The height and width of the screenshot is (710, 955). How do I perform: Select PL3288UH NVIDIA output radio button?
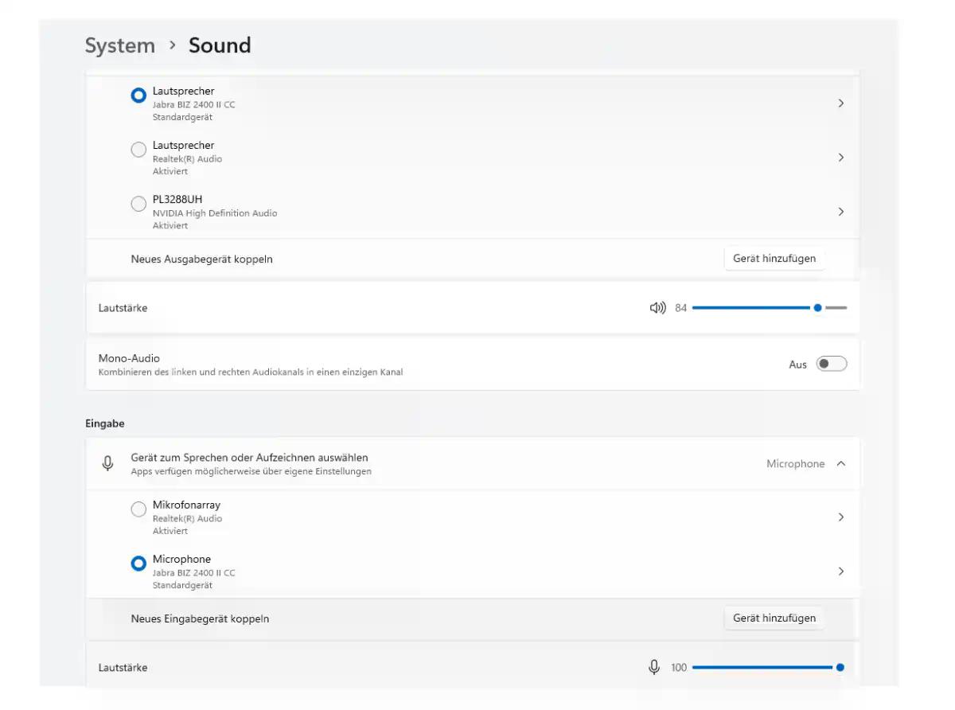[138, 204]
